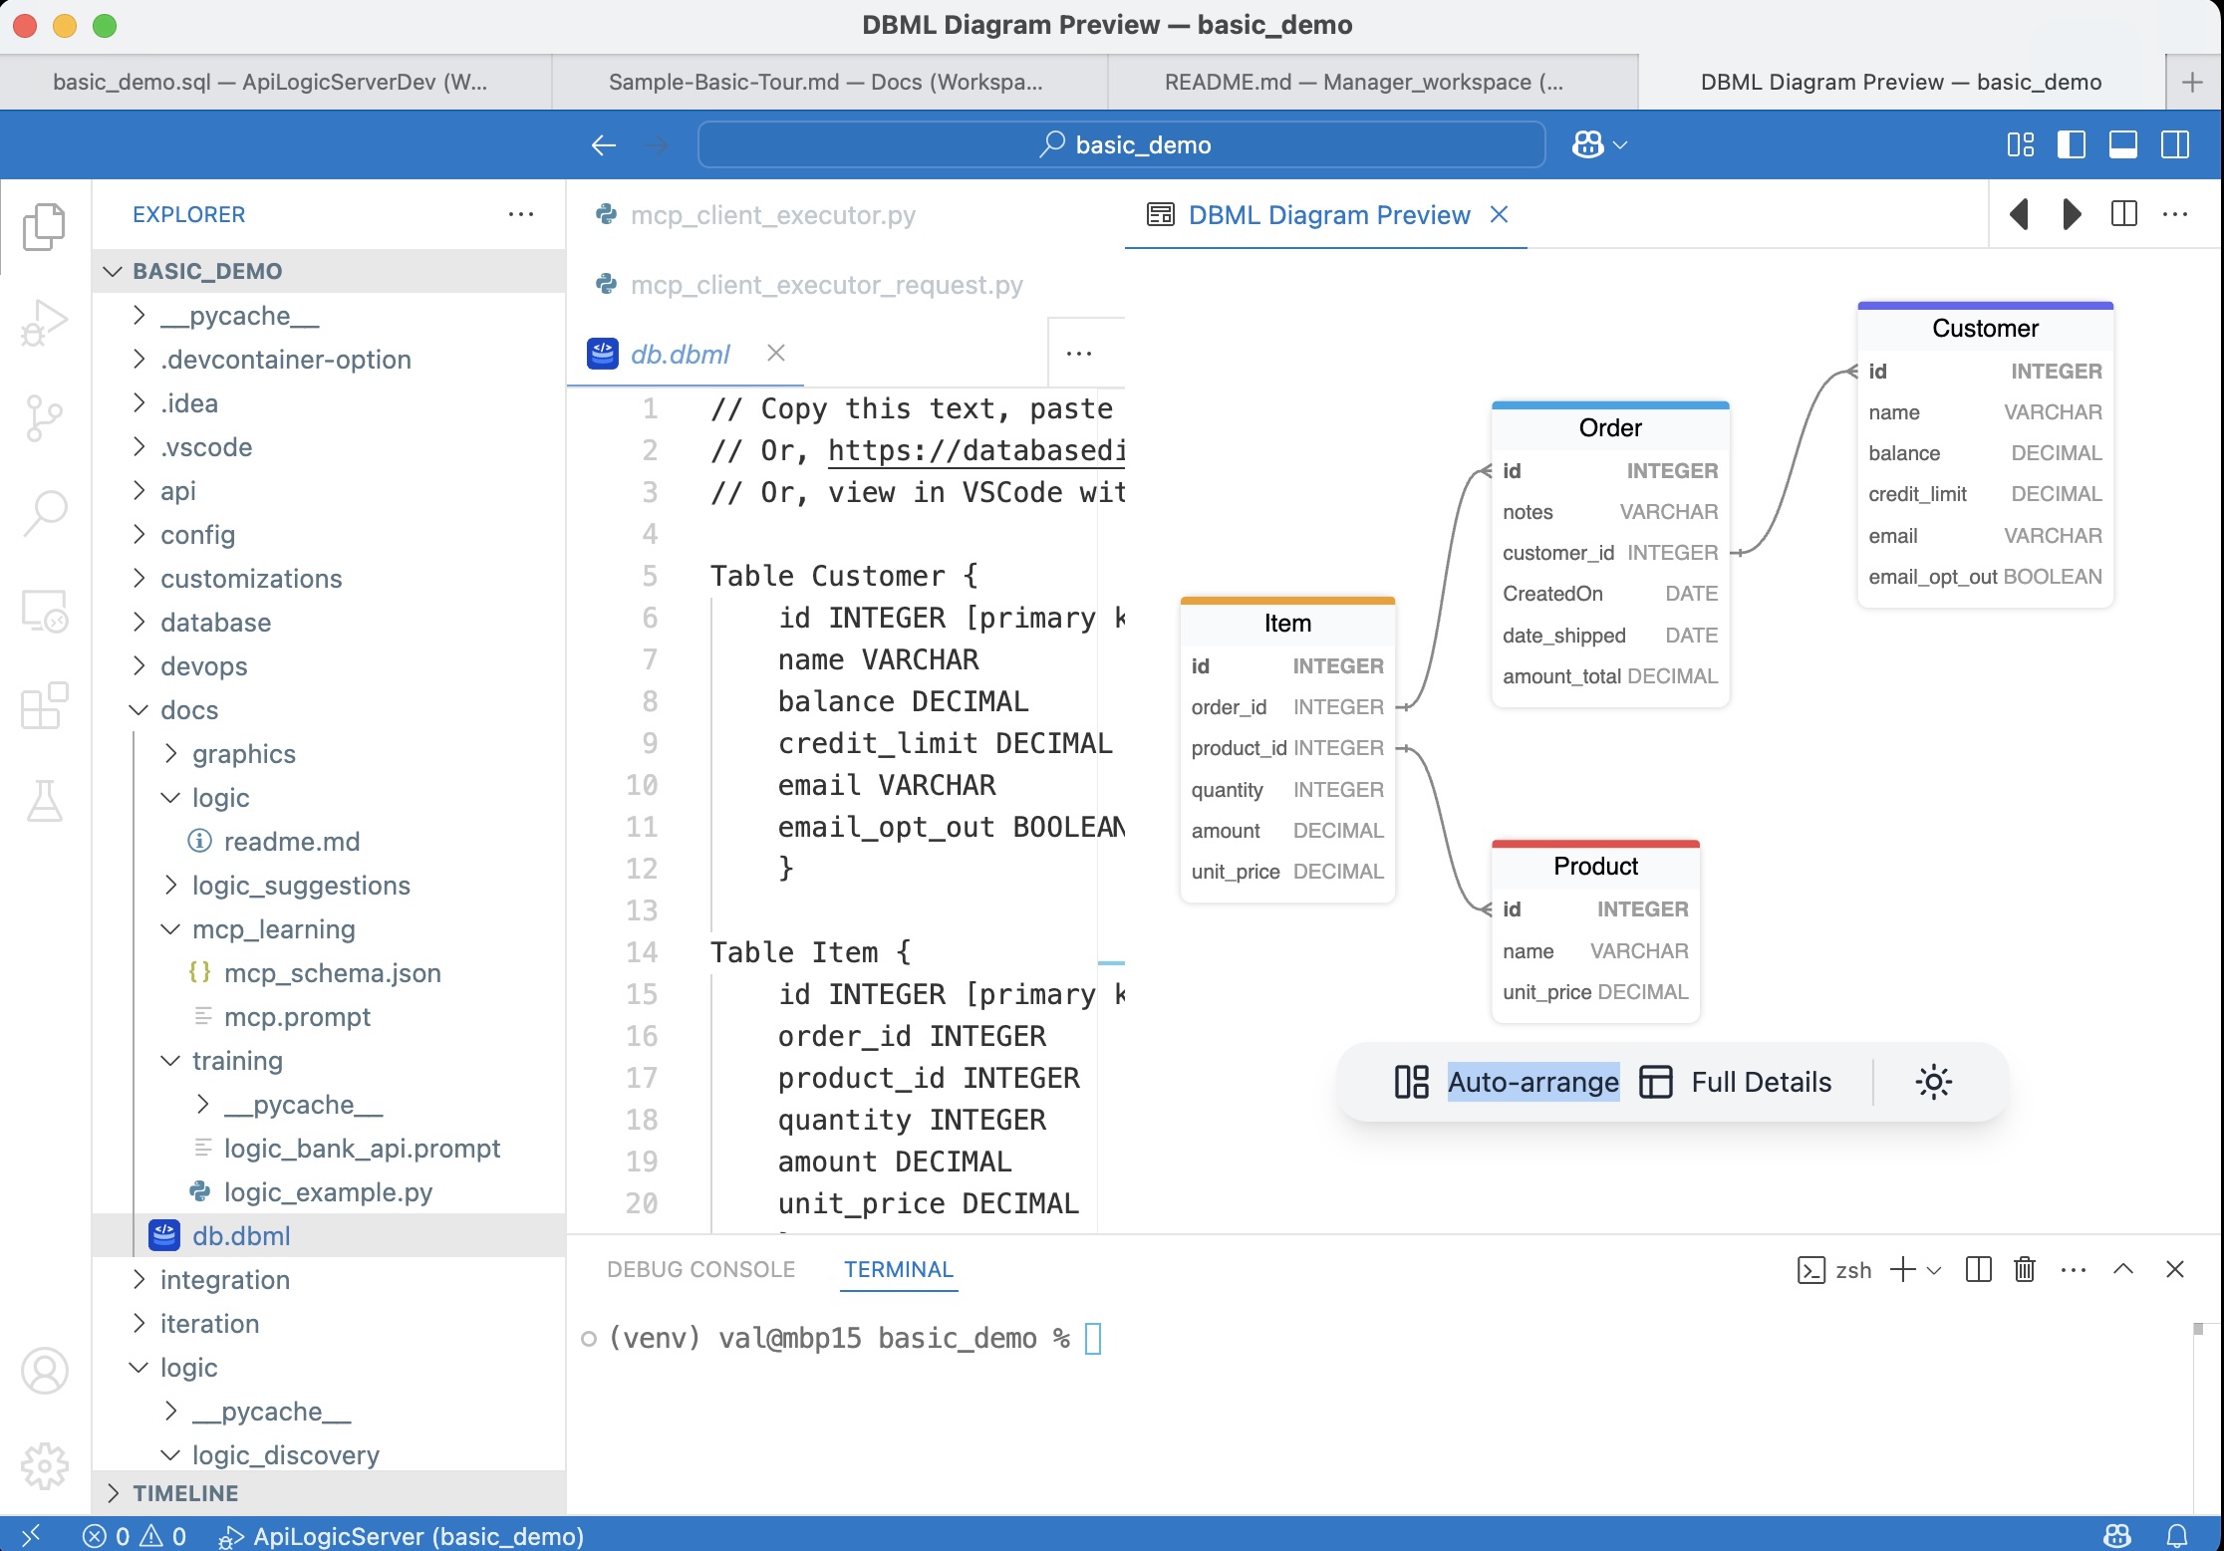Click the Full Details button
This screenshot has height=1551, width=2224.
pyautogui.click(x=1761, y=1082)
